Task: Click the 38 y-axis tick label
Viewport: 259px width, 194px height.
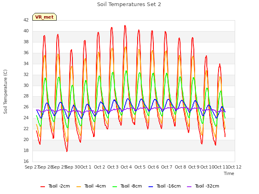Action: [26, 42]
